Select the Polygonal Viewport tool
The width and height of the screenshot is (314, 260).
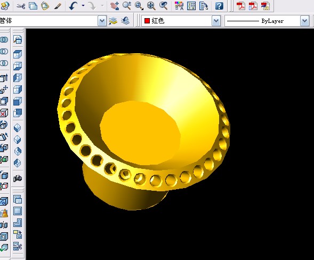pyautogui.click(x=18, y=223)
